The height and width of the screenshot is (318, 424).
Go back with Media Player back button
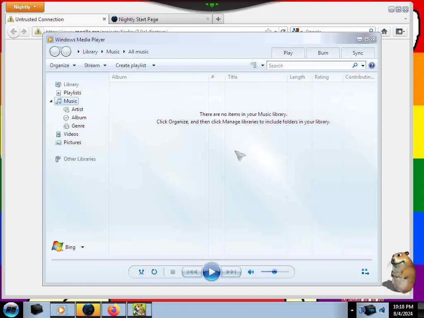point(55,51)
